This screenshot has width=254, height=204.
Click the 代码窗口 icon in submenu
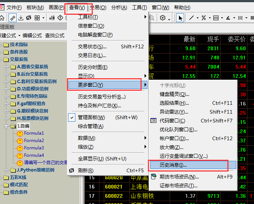[x=154, y=121]
